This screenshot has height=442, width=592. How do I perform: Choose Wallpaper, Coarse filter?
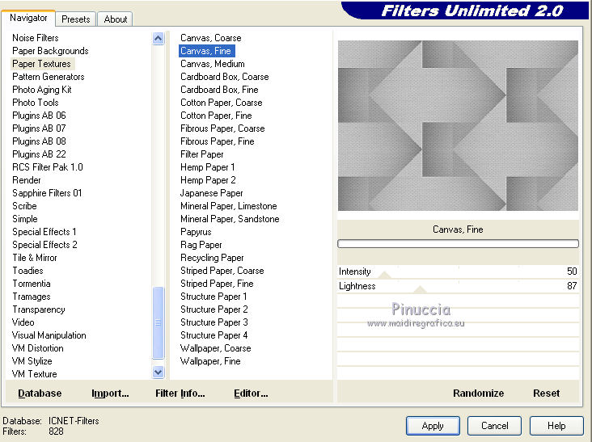pyautogui.click(x=216, y=348)
